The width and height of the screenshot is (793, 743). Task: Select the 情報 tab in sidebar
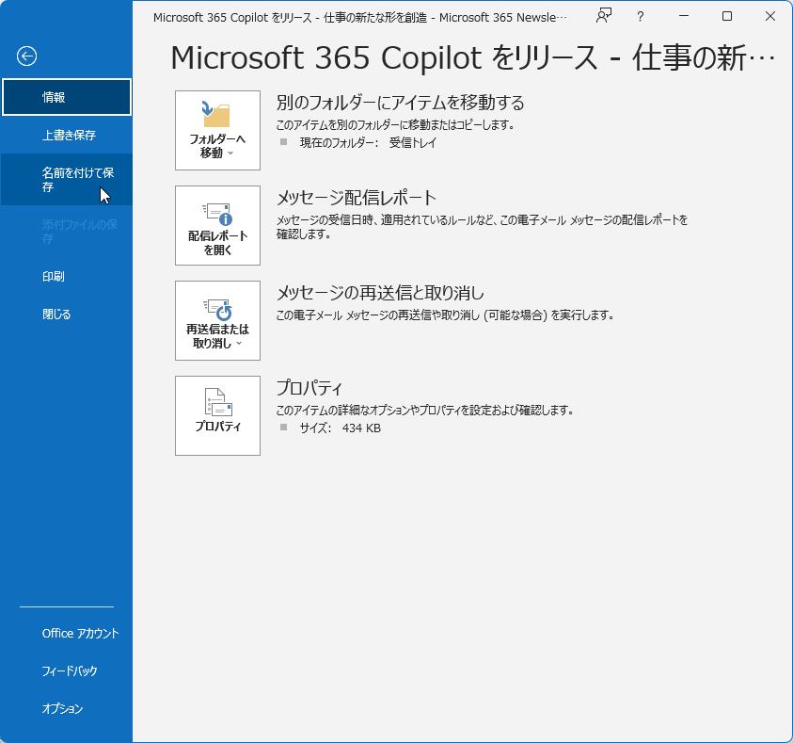pos(66,97)
